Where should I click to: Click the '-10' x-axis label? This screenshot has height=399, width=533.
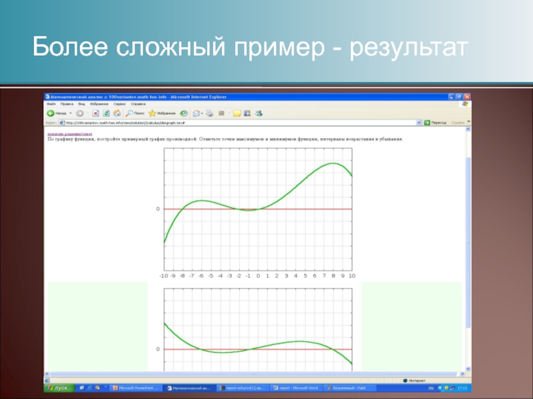pyautogui.click(x=163, y=276)
